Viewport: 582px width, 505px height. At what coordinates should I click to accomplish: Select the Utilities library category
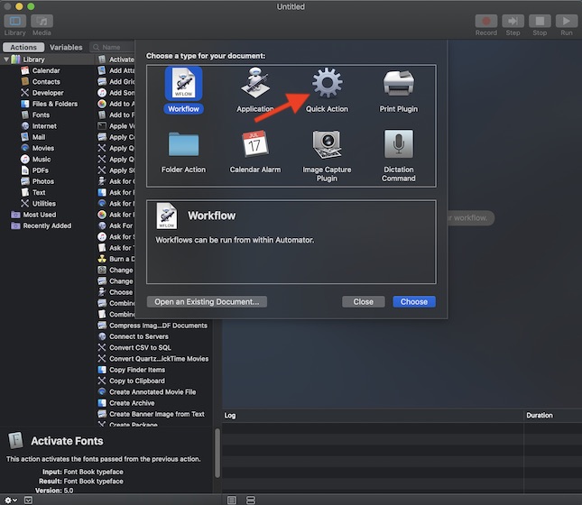43,204
